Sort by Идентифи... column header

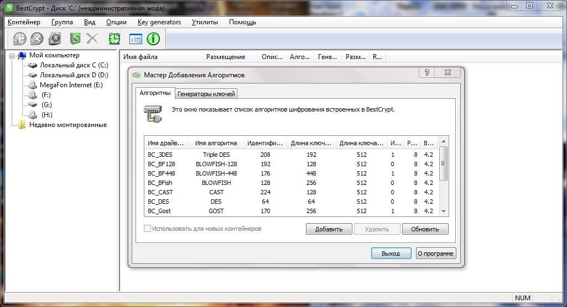(265, 143)
